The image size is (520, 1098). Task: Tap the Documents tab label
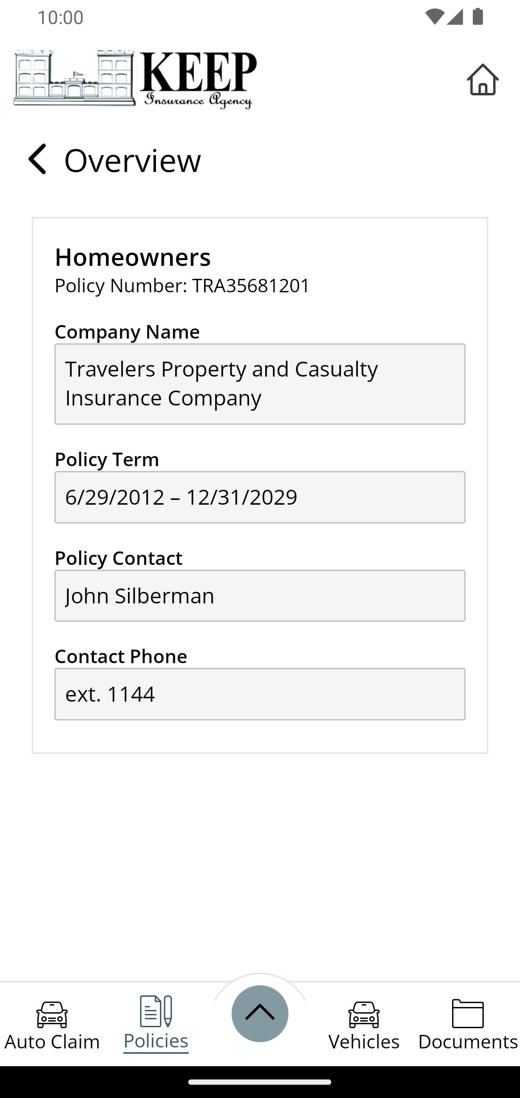(468, 1042)
